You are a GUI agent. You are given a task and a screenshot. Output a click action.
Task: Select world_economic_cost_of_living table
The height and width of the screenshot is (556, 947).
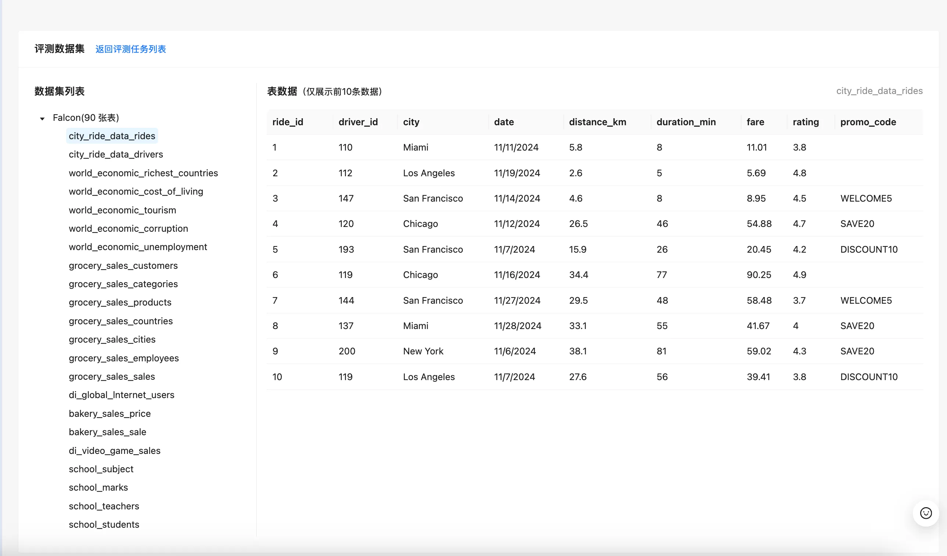pos(136,191)
